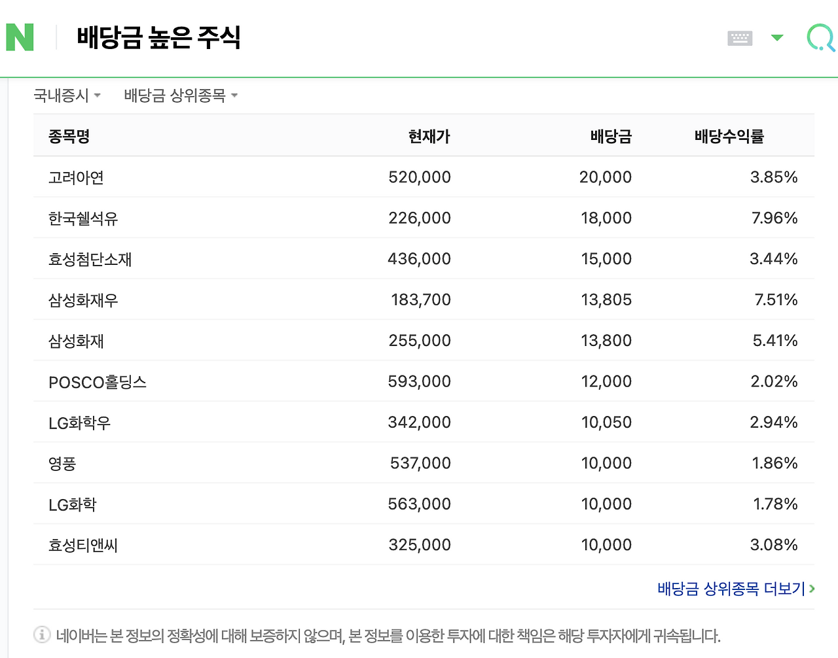Select the stock 삼성화재
838x658 pixels.
76,341
